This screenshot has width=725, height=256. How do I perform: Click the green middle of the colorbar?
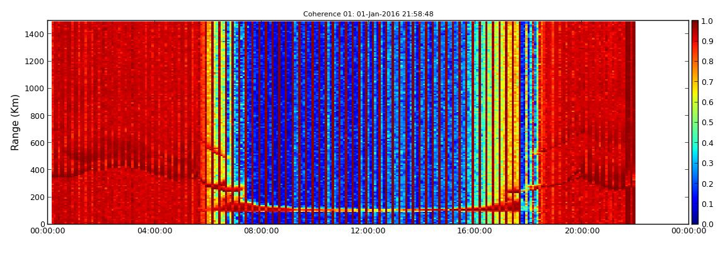click(695, 122)
